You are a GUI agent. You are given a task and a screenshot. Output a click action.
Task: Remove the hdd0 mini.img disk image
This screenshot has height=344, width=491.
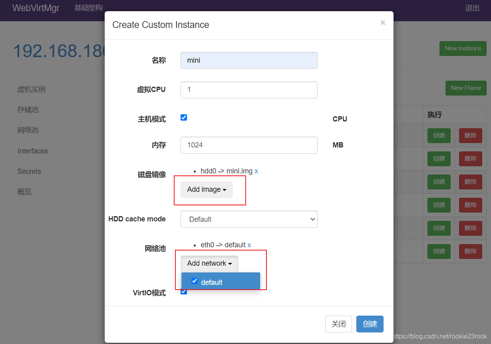(256, 171)
